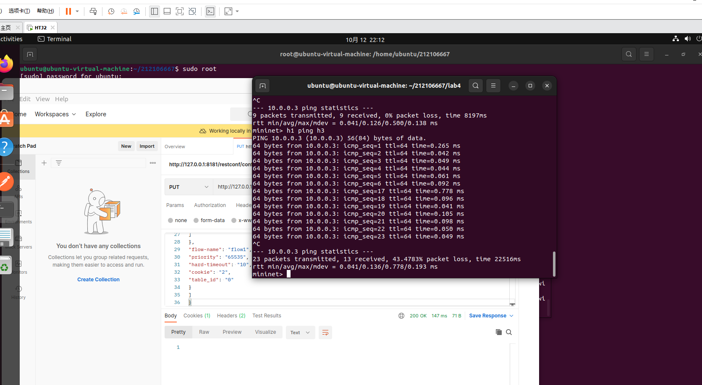This screenshot has width=702, height=385.
Task: Switch the response view to Raw
Action: (x=204, y=332)
